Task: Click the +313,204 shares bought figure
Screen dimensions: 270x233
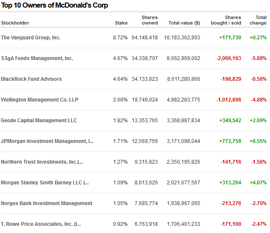Action: (x=230, y=183)
